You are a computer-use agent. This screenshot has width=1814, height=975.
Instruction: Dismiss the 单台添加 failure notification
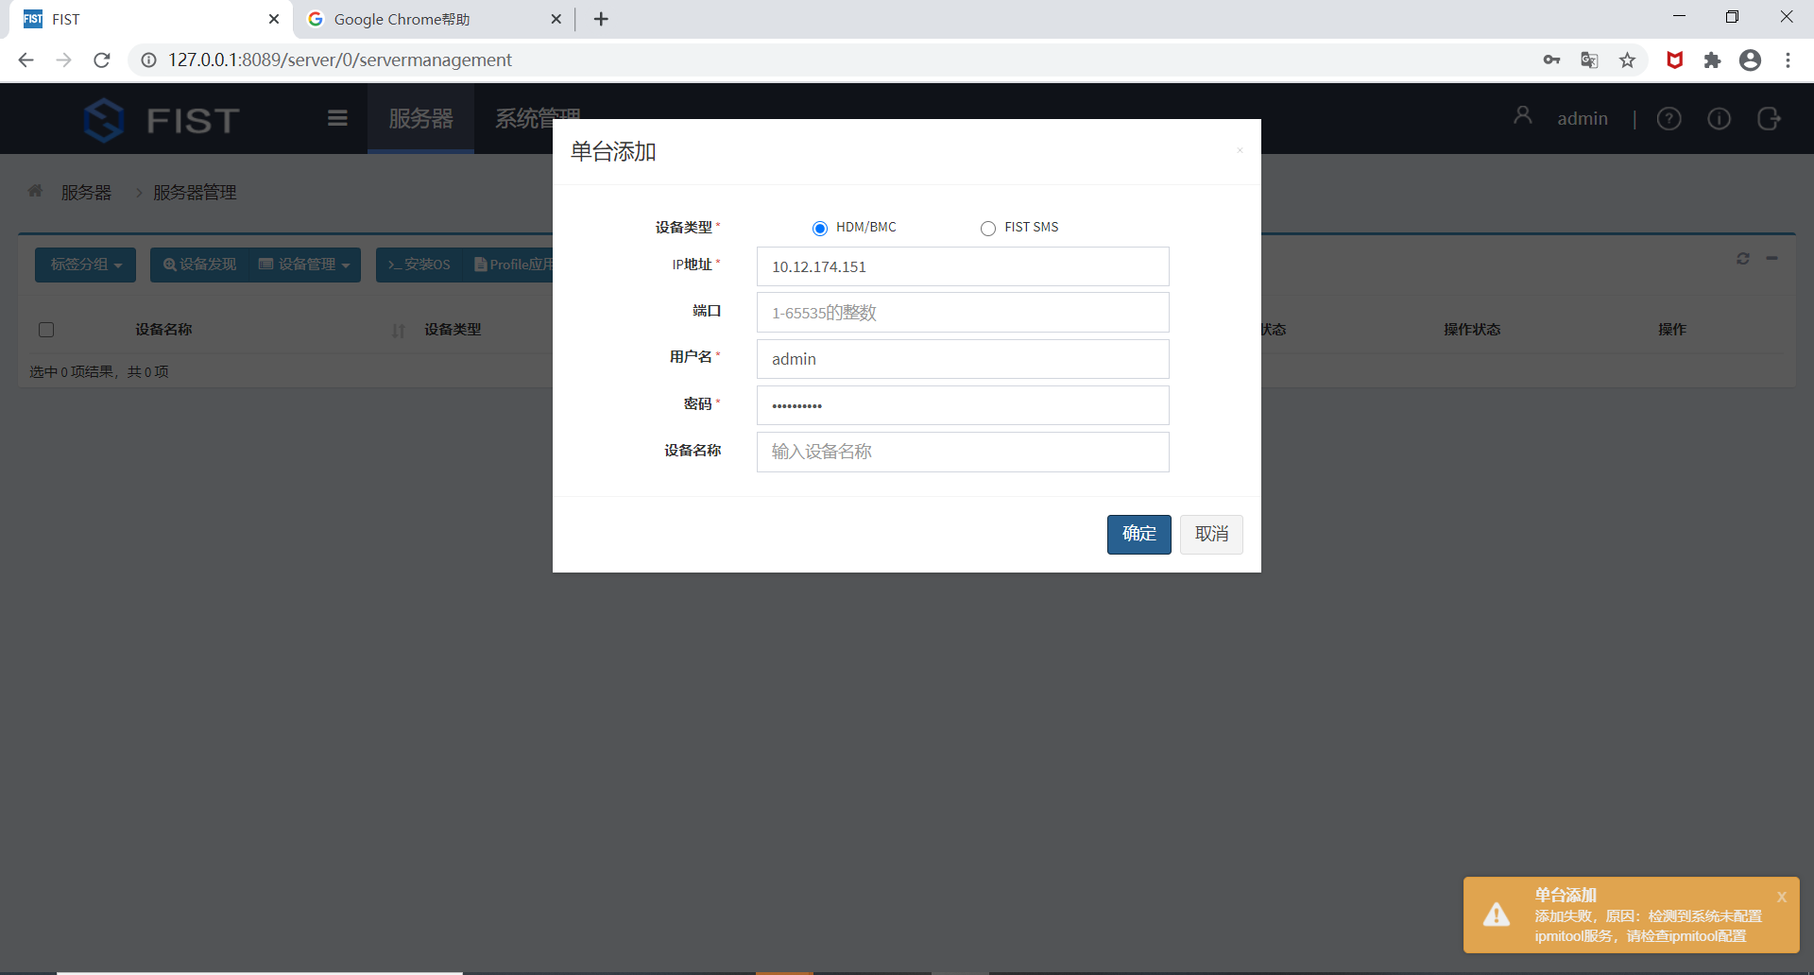tap(1781, 897)
